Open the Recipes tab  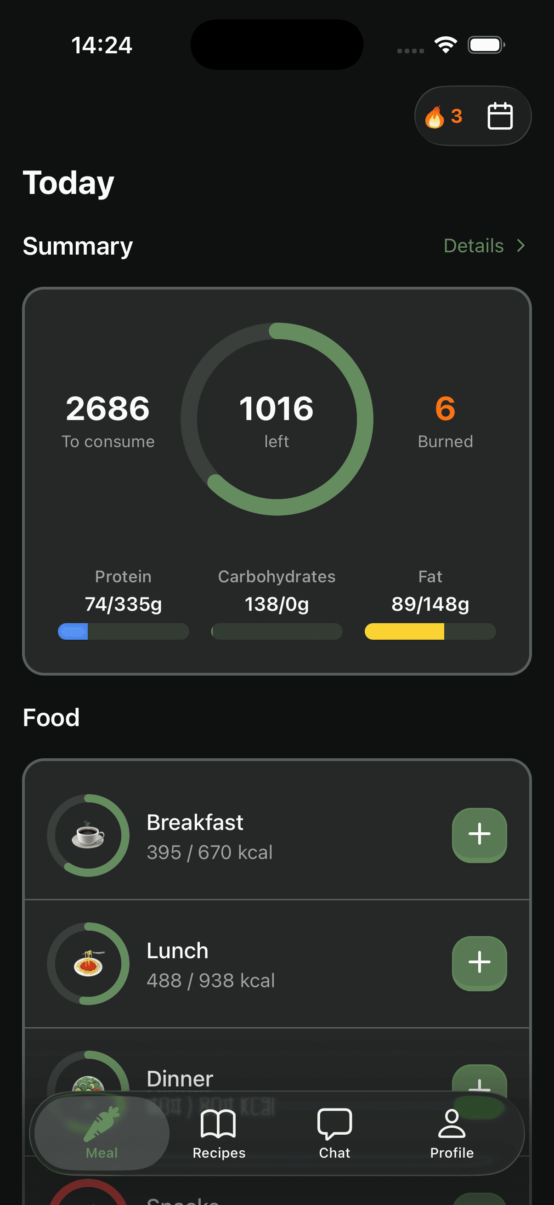219,1133
